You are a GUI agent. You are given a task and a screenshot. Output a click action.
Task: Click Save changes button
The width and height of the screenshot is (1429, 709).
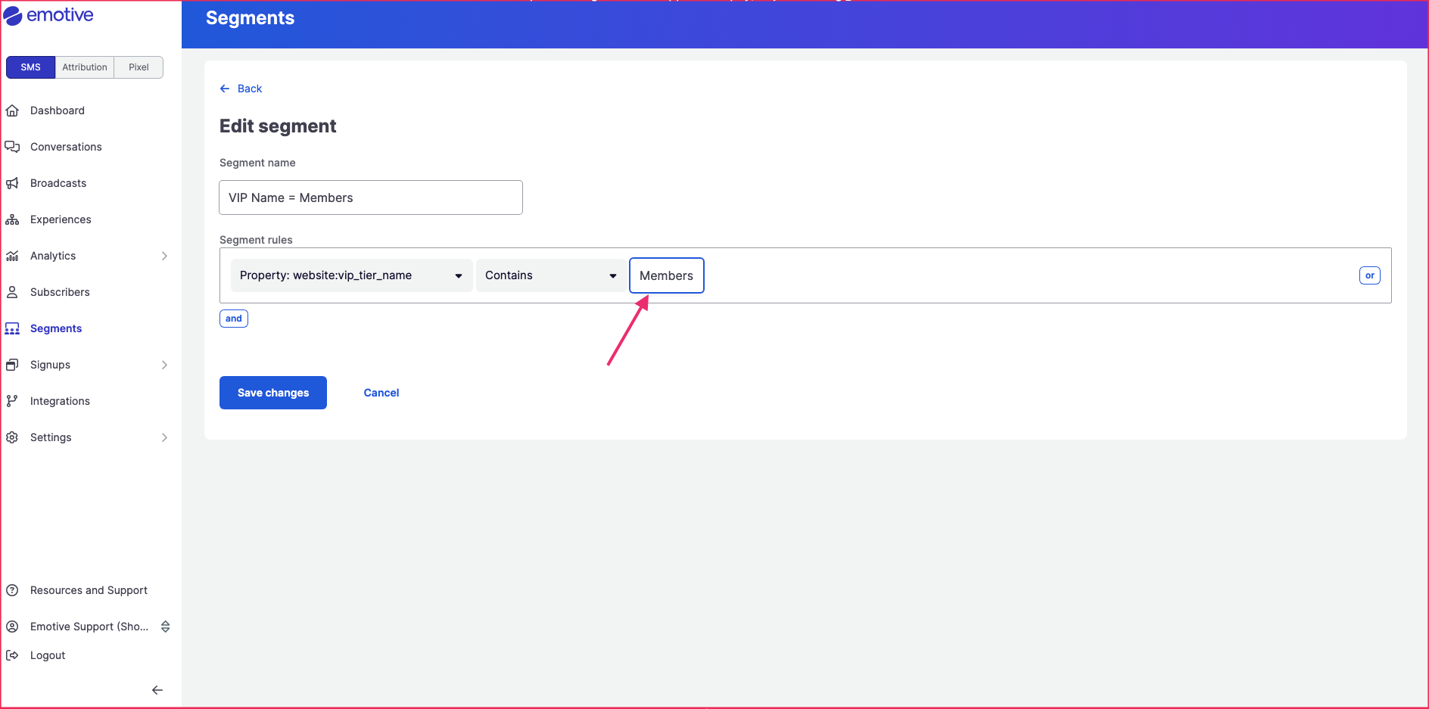tap(273, 393)
